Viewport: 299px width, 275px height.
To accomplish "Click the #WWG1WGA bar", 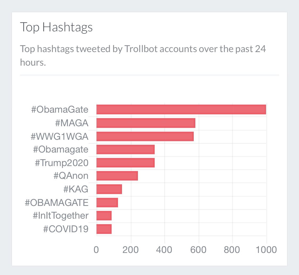I will point(145,136).
